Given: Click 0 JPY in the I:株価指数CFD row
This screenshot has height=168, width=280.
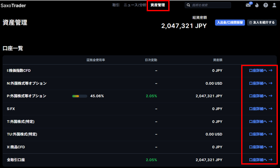Looking at the screenshot, I should (x=217, y=70).
